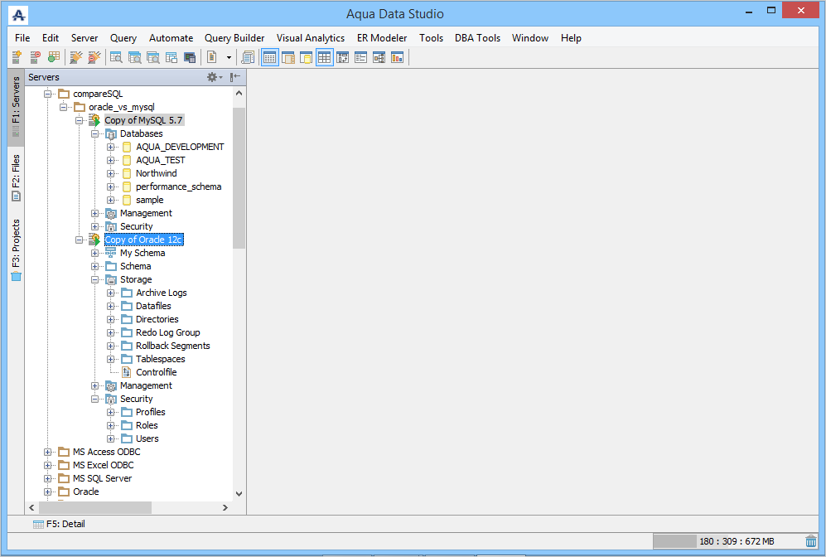Screen dimensions: 826x557
Task: Click the vertical scrollbar down arrow
Action: point(239,494)
